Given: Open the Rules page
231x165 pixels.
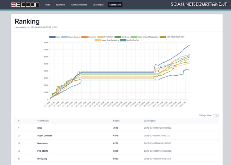Looking at the screenshot, I should click(x=47, y=5).
